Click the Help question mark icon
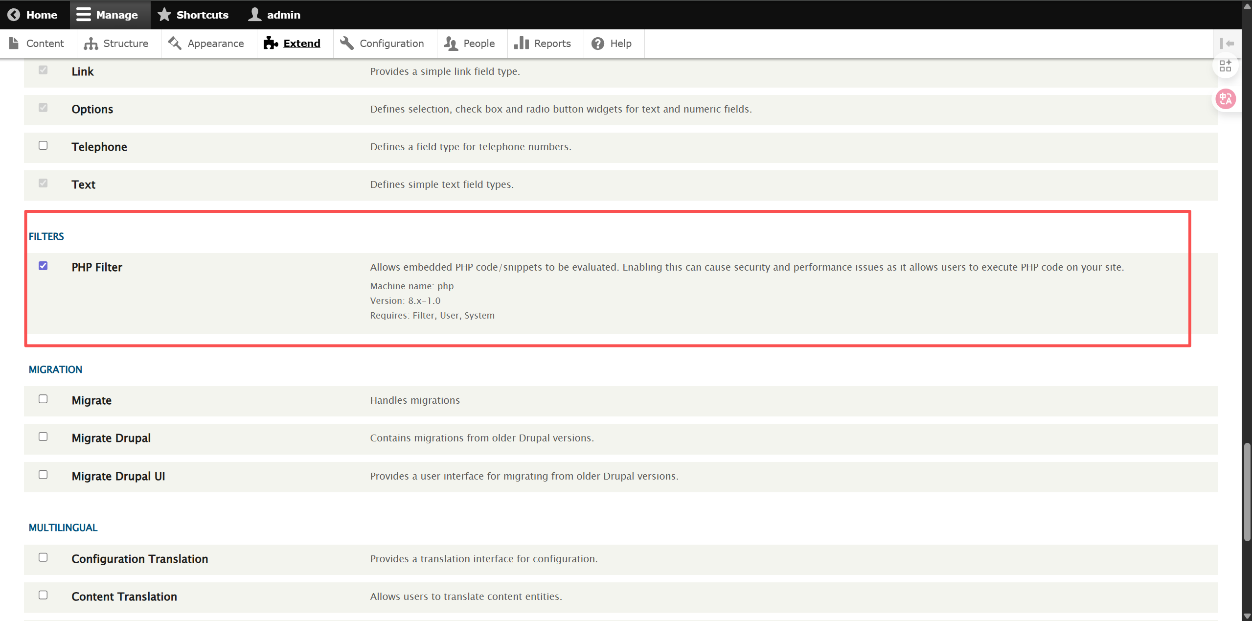Image resolution: width=1252 pixels, height=621 pixels. tap(598, 44)
